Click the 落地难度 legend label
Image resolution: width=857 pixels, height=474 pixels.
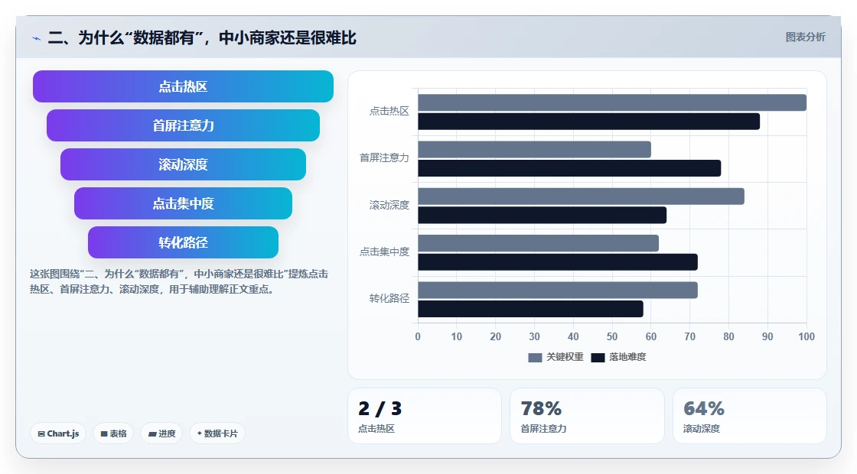(627, 357)
